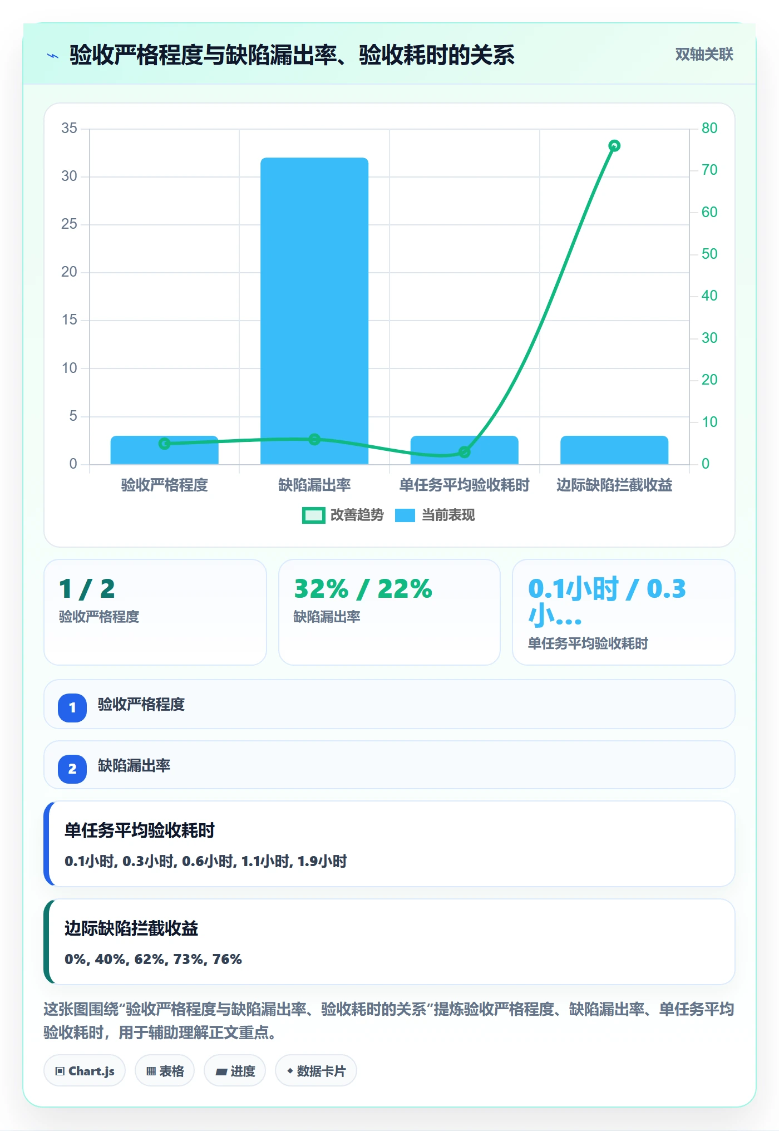Click the green line point on 缺陷漏出率
The image size is (779, 1131).
(314, 439)
